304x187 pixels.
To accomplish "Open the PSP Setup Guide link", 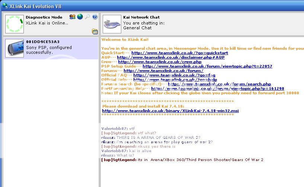I will 208,66.
